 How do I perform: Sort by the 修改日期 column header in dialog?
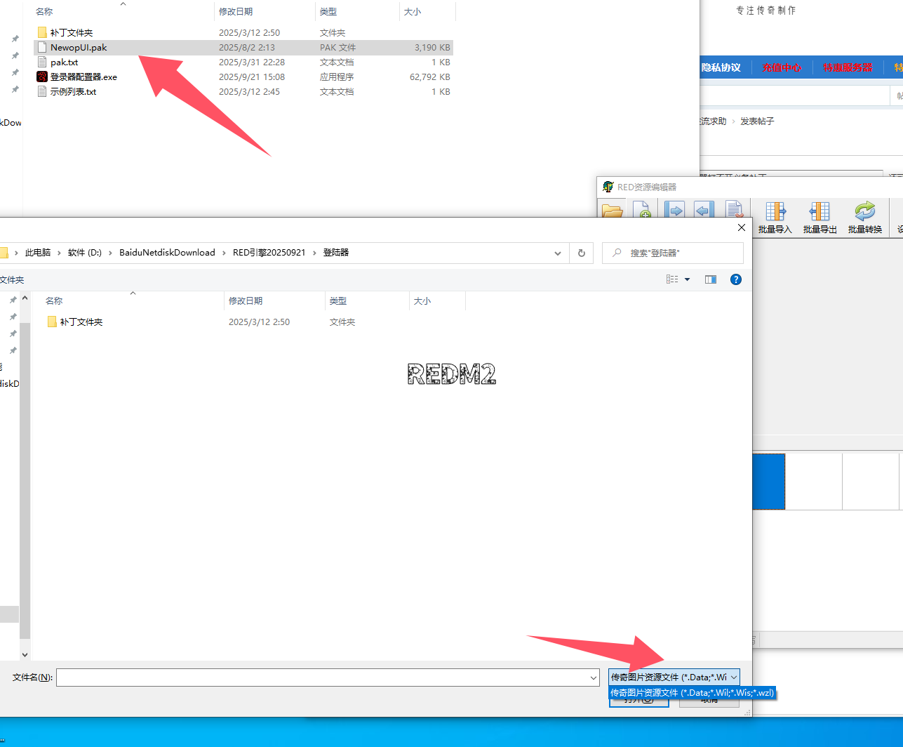pyautogui.click(x=246, y=301)
